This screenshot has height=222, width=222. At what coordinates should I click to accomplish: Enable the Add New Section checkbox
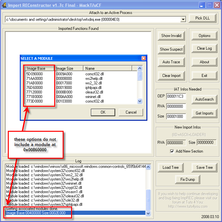pos(172,151)
